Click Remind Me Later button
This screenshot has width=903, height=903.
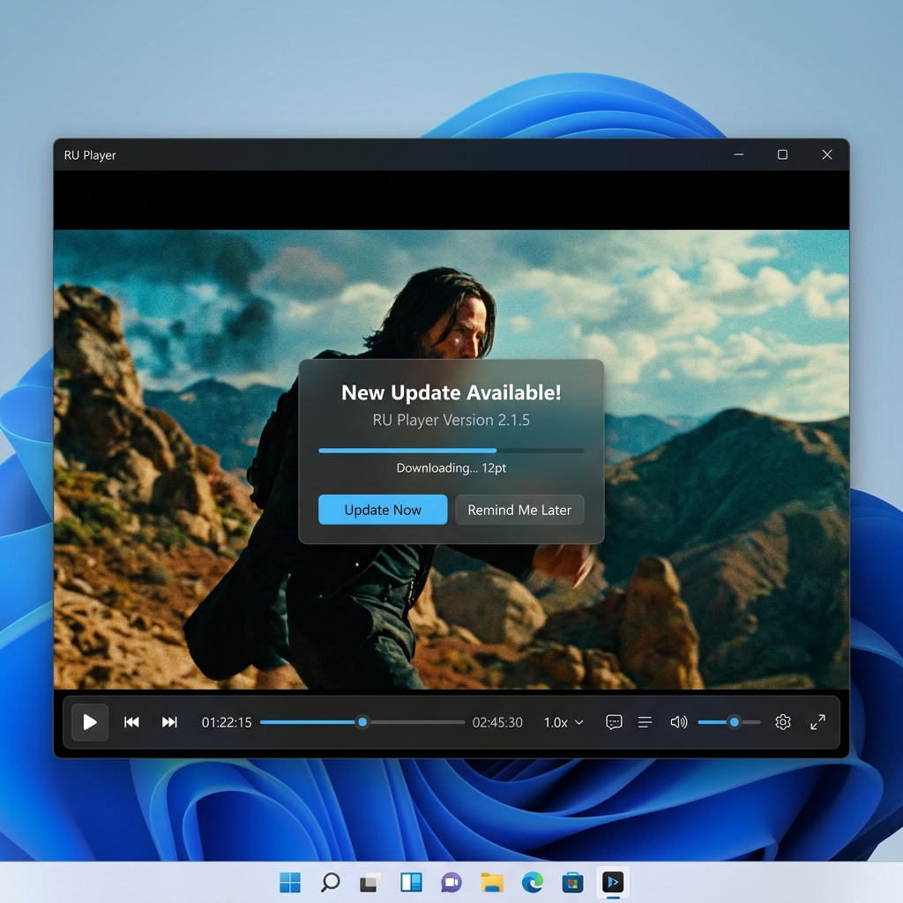tap(519, 510)
